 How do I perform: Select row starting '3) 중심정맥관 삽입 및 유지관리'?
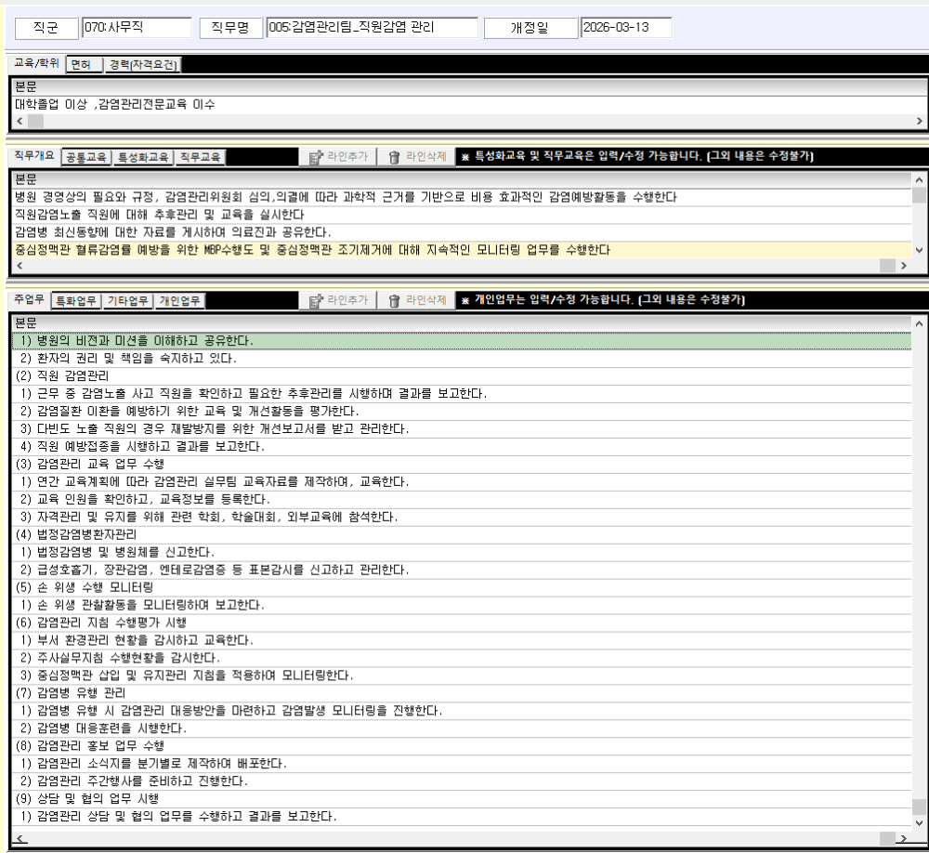[x=462, y=676]
